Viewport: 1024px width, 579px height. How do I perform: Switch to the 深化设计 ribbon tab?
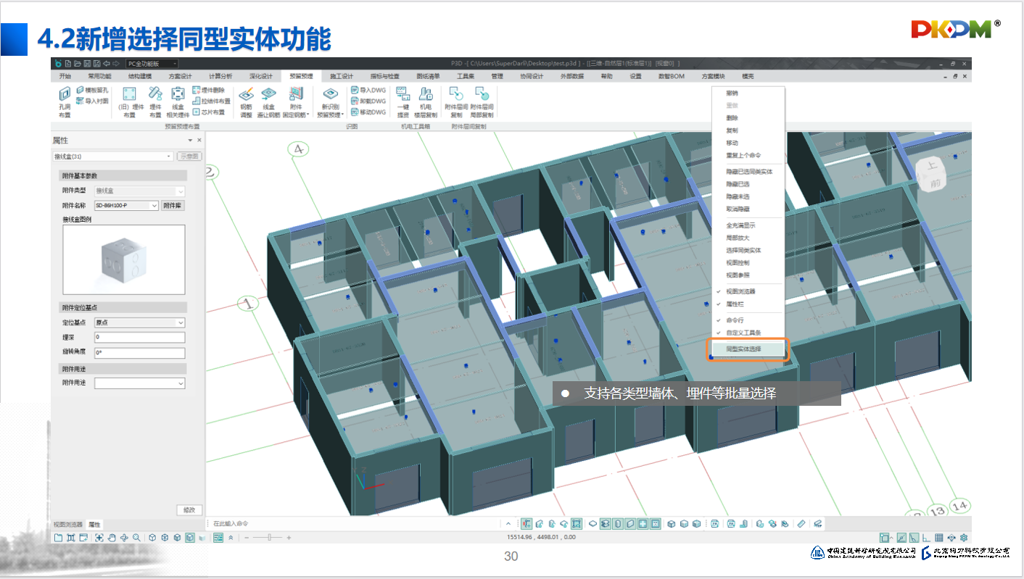[x=260, y=76]
